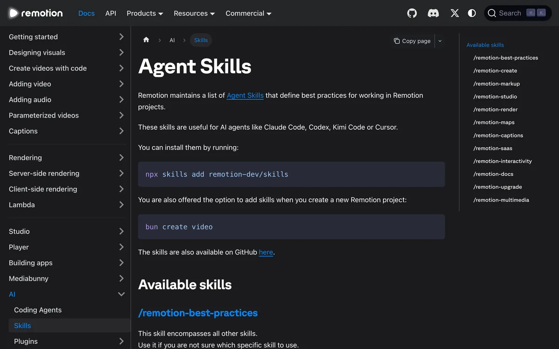Jump to /remotion-upgrade in table of contents
This screenshot has height=349, width=559.
pyautogui.click(x=498, y=187)
